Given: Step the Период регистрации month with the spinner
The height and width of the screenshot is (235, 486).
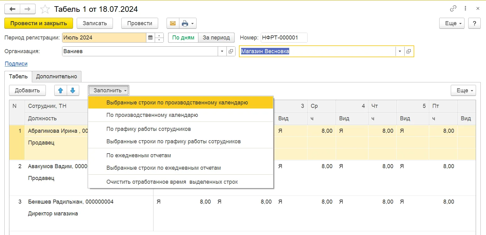Looking at the screenshot, I should point(159,38).
